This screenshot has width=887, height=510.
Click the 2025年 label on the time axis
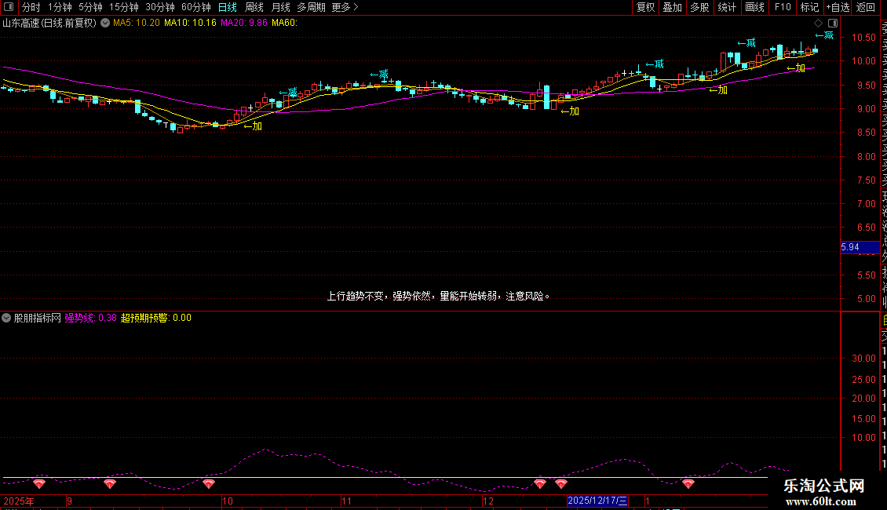19,501
